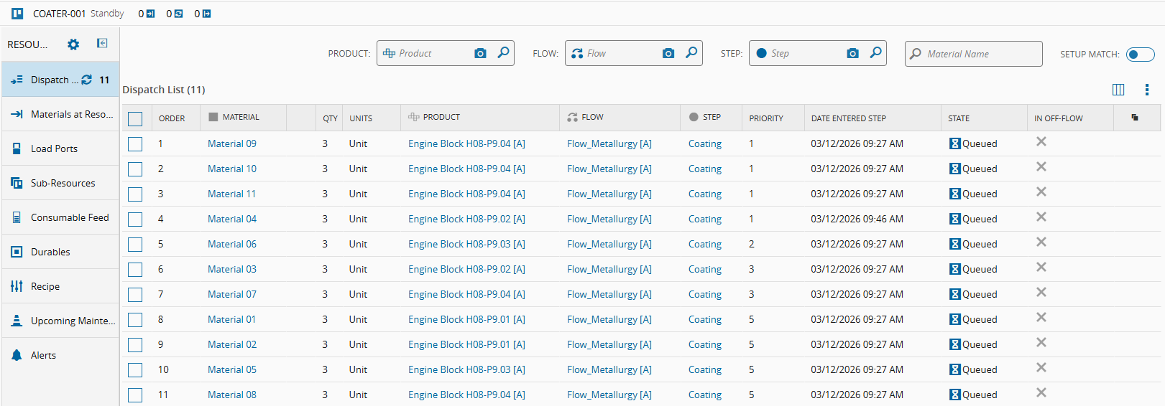The width and height of the screenshot is (1165, 406).
Task: Check the row checkbox for Material 09
Action: [x=135, y=144]
